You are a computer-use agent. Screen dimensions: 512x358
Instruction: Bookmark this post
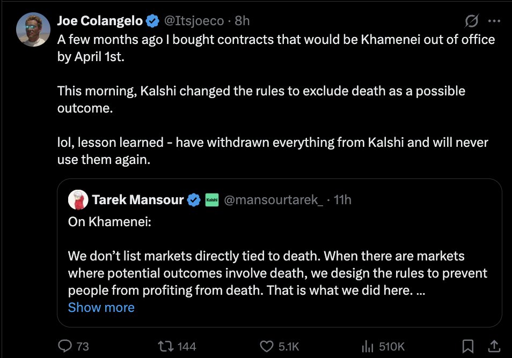click(468, 346)
